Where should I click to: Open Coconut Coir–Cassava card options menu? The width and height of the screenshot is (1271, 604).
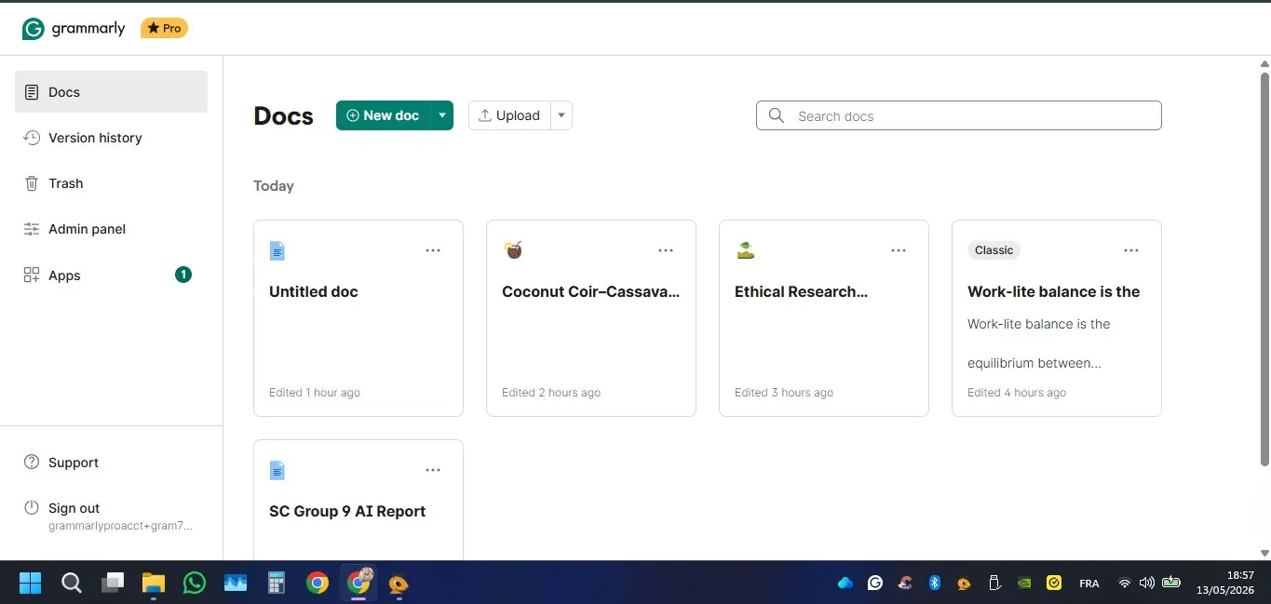[x=666, y=250]
